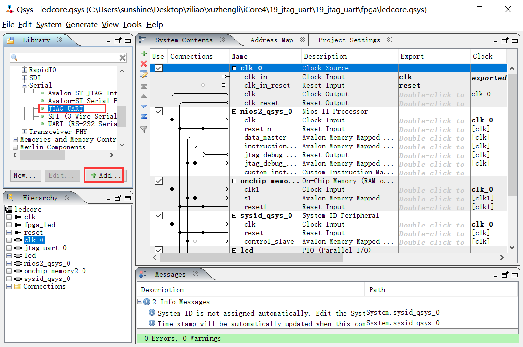Click the Add... button in Library

pos(104,175)
